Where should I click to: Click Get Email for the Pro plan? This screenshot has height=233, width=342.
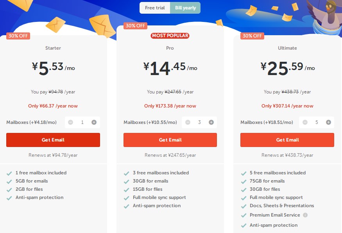click(x=170, y=140)
